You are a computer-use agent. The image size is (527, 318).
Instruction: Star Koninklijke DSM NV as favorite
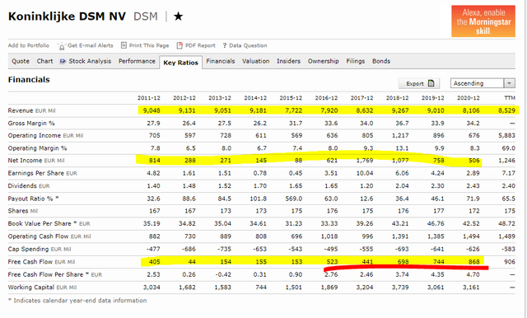click(178, 16)
